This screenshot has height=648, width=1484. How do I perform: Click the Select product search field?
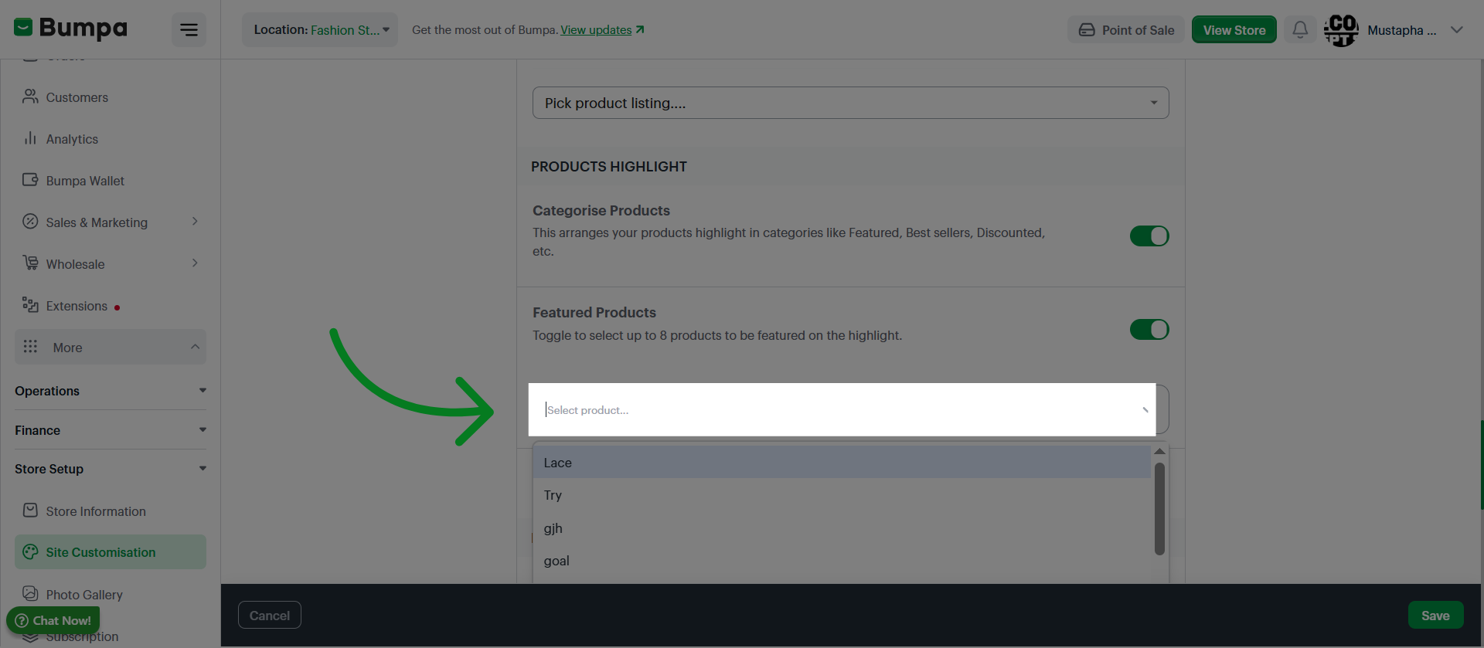tap(842, 409)
